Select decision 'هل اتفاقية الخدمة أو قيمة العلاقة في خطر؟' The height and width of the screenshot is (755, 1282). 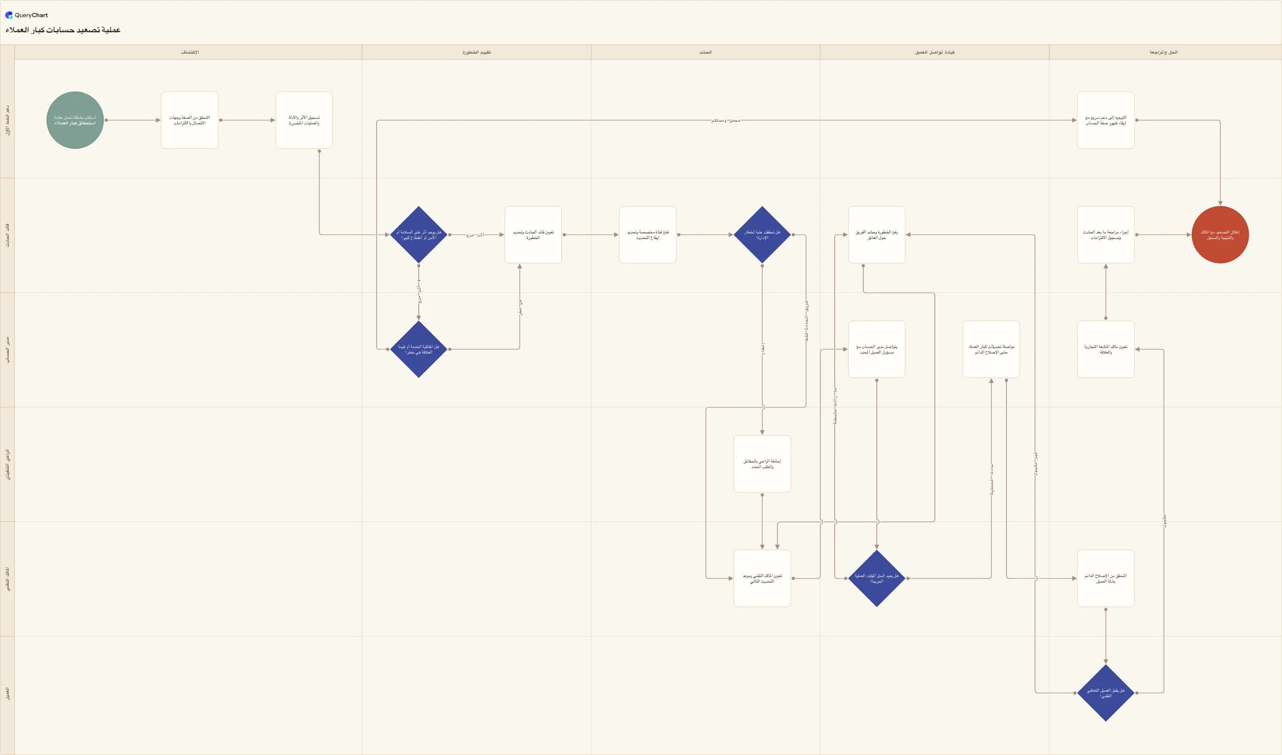pyautogui.click(x=419, y=349)
